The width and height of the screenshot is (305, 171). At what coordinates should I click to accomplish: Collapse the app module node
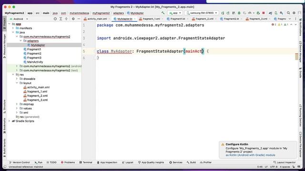pyautogui.click(x=10, y=24)
